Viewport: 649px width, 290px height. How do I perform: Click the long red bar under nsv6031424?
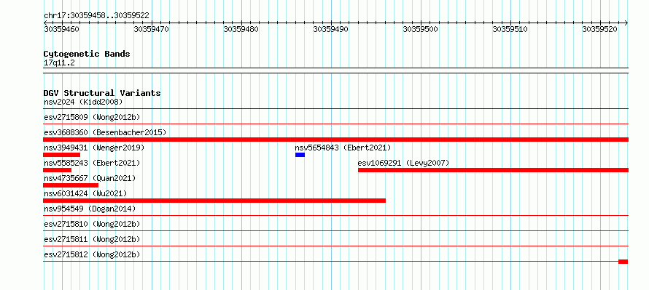coord(214,201)
